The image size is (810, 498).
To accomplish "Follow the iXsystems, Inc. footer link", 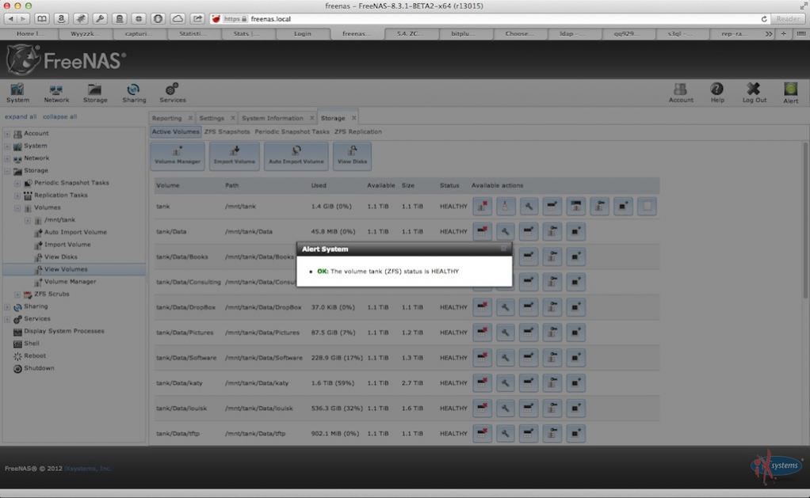I will [x=88, y=469].
